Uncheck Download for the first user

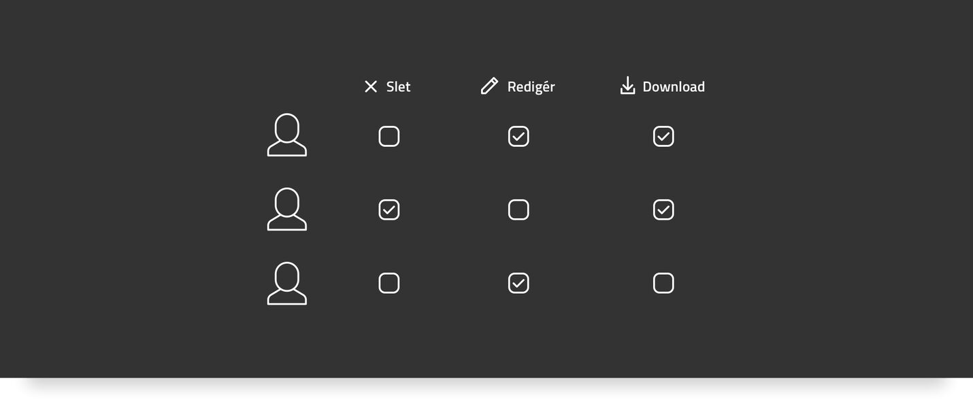[663, 137]
